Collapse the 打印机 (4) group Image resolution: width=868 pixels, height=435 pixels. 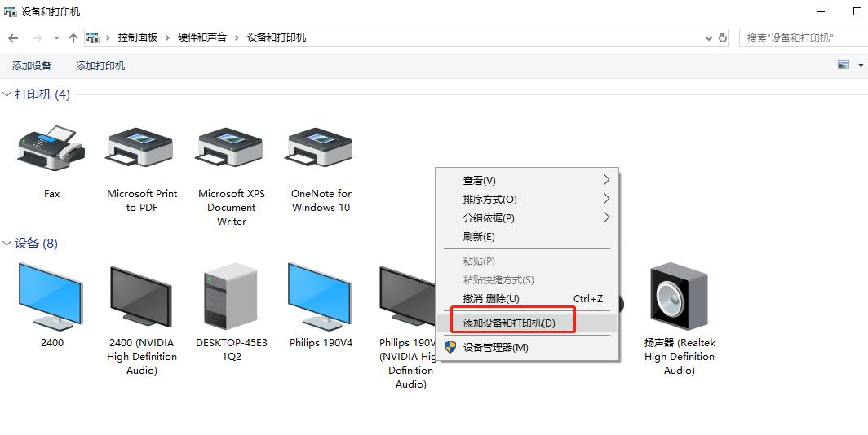pyautogui.click(x=7, y=94)
